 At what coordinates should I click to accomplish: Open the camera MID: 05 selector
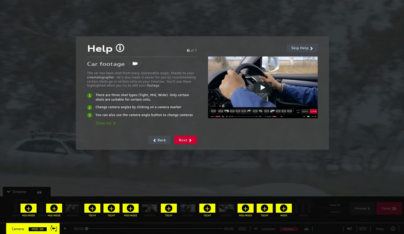[37, 229]
